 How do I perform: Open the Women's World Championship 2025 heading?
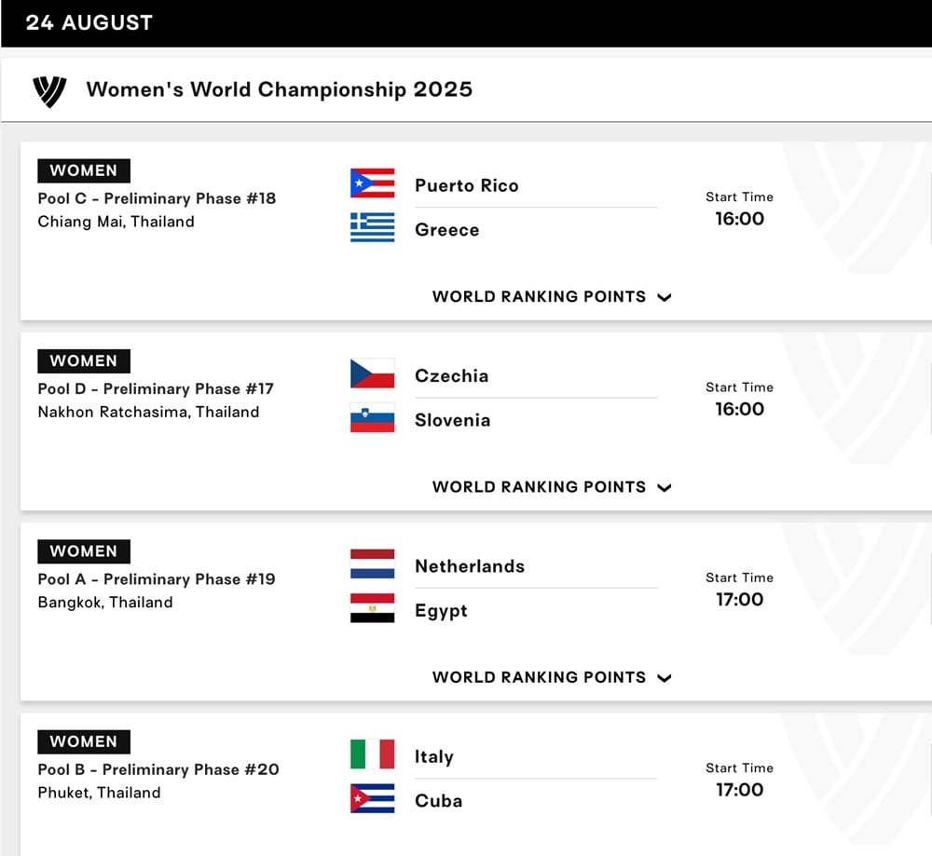point(280,89)
